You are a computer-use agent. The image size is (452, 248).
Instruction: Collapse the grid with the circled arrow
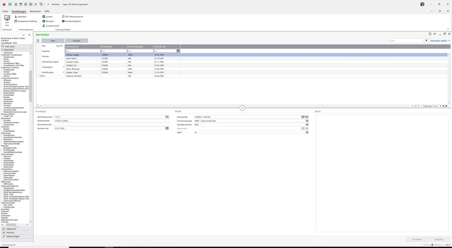click(x=242, y=108)
